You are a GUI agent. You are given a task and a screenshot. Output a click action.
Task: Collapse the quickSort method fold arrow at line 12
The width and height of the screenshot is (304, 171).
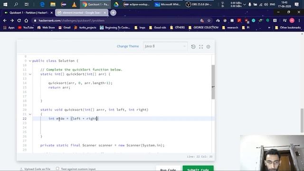(30, 74)
